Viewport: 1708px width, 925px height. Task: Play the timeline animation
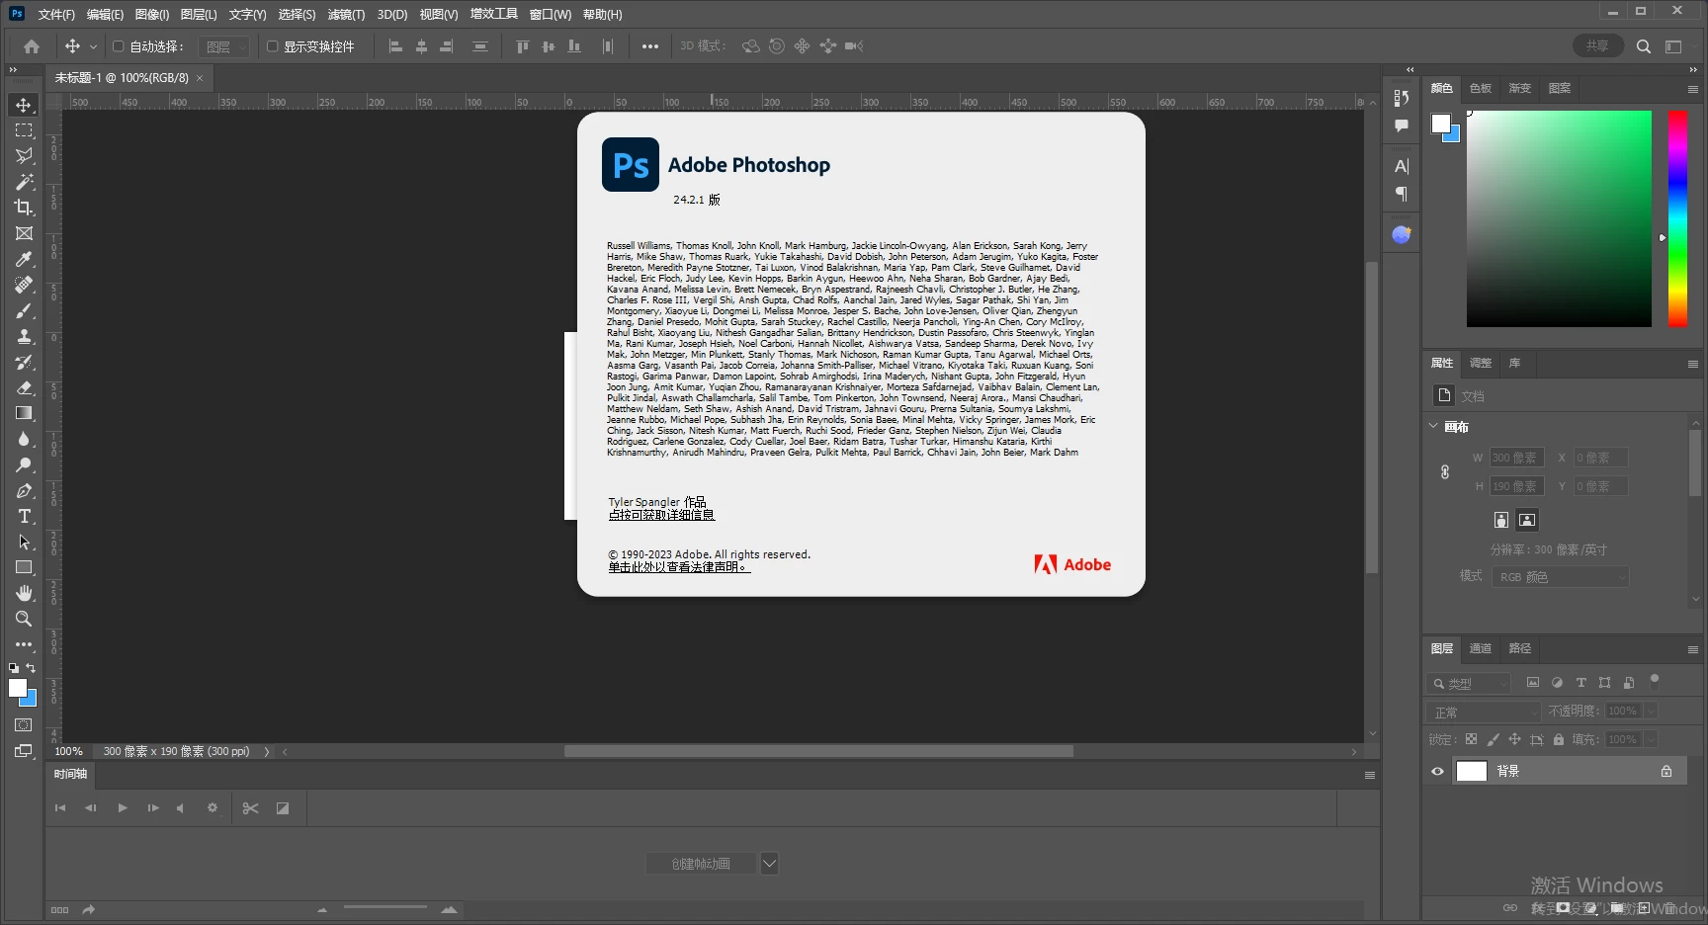click(123, 808)
